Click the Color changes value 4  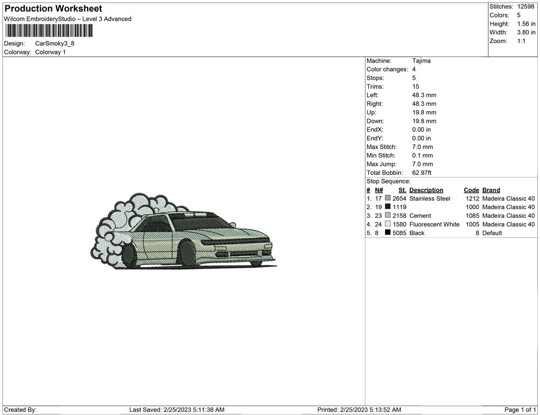coord(414,69)
